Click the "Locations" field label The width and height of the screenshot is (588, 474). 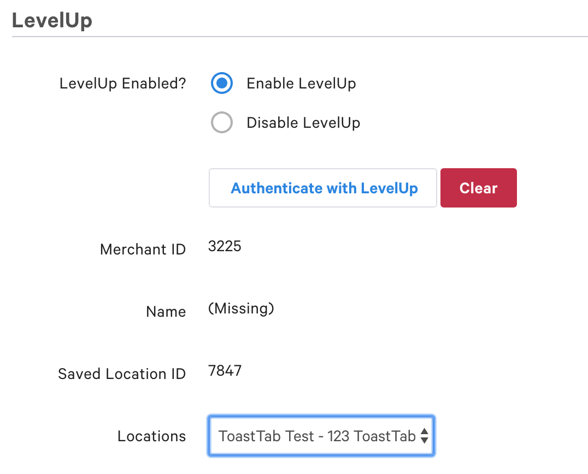[151, 436]
